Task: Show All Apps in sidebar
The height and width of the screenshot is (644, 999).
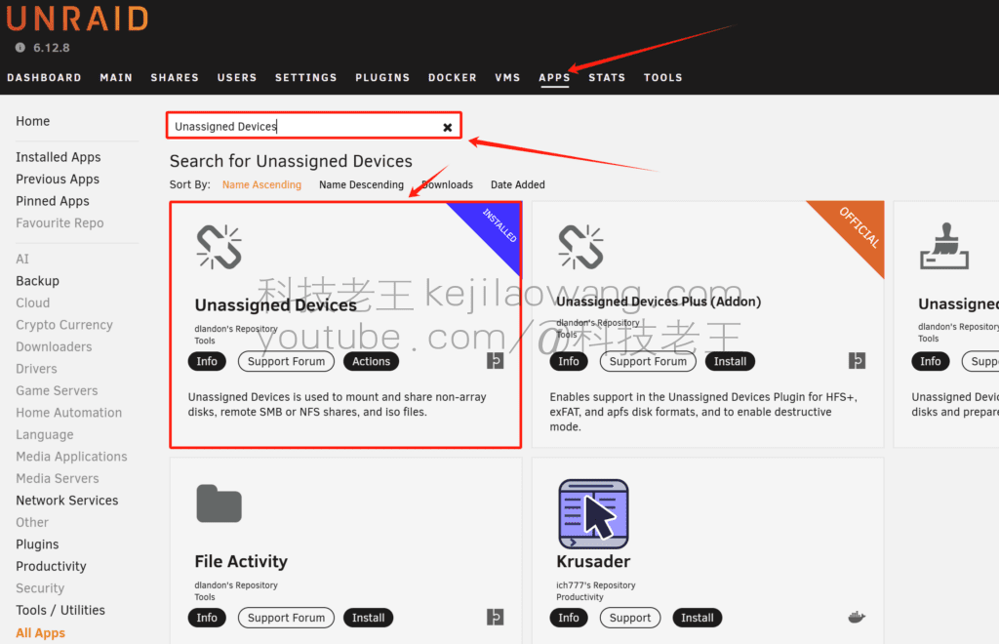Action: coord(40,632)
